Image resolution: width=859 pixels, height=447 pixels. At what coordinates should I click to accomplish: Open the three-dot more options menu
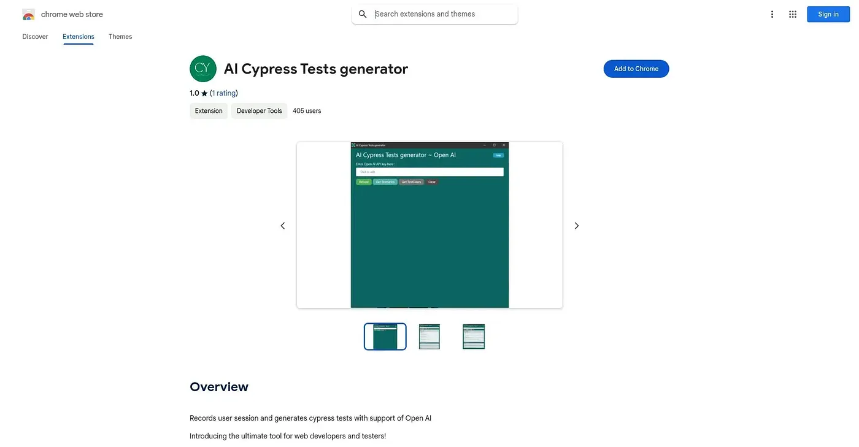pyautogui.click(x=772, y=14)
